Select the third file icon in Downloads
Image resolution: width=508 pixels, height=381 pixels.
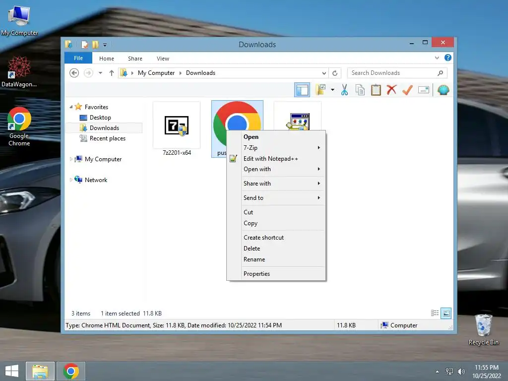click(298, 117)
